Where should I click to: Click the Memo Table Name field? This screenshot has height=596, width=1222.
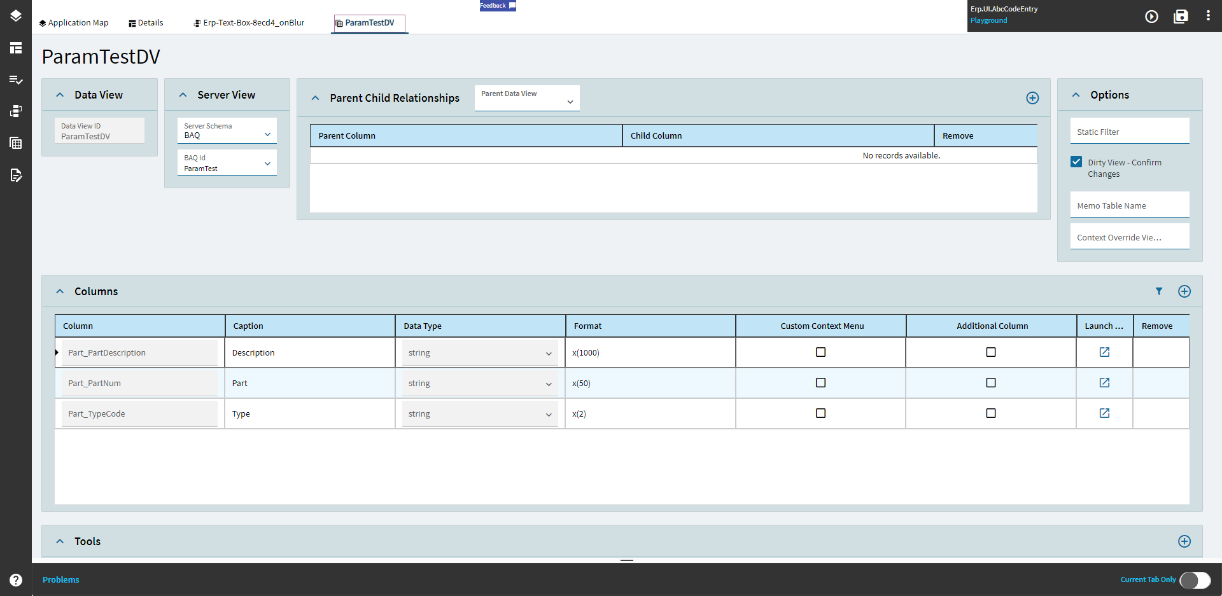(x=1129, y=205)
